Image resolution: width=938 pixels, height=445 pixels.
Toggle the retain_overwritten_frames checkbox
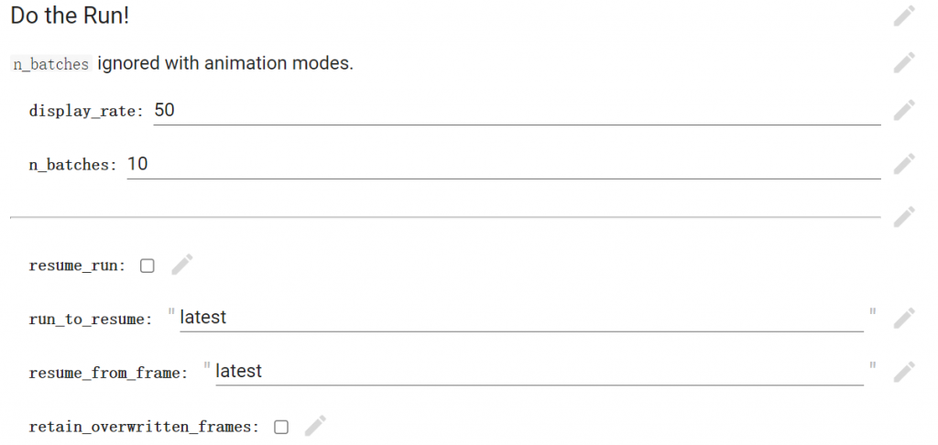click(x=281, y=427)
